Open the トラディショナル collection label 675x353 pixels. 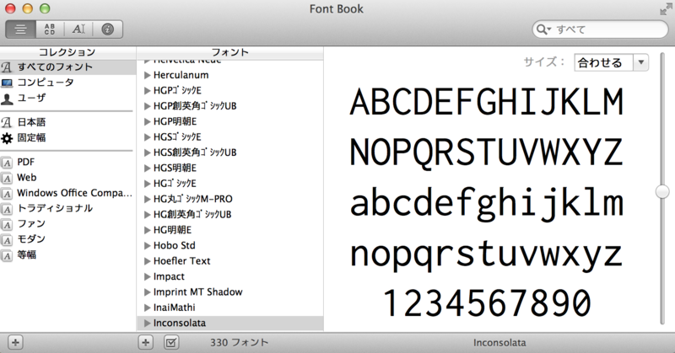pos(55,209)
